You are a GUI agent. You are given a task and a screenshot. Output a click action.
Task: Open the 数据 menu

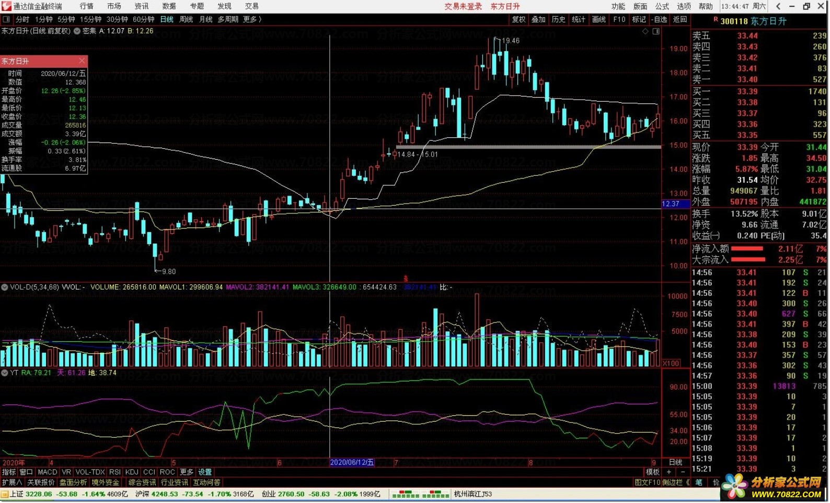click(169, 6)
